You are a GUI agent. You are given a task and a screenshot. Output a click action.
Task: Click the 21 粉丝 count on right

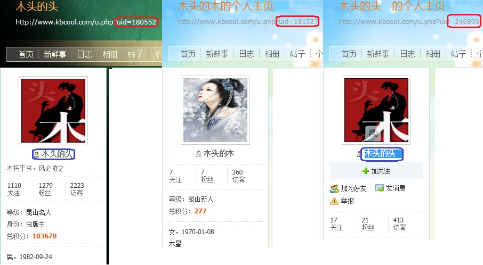click(368, 224)
